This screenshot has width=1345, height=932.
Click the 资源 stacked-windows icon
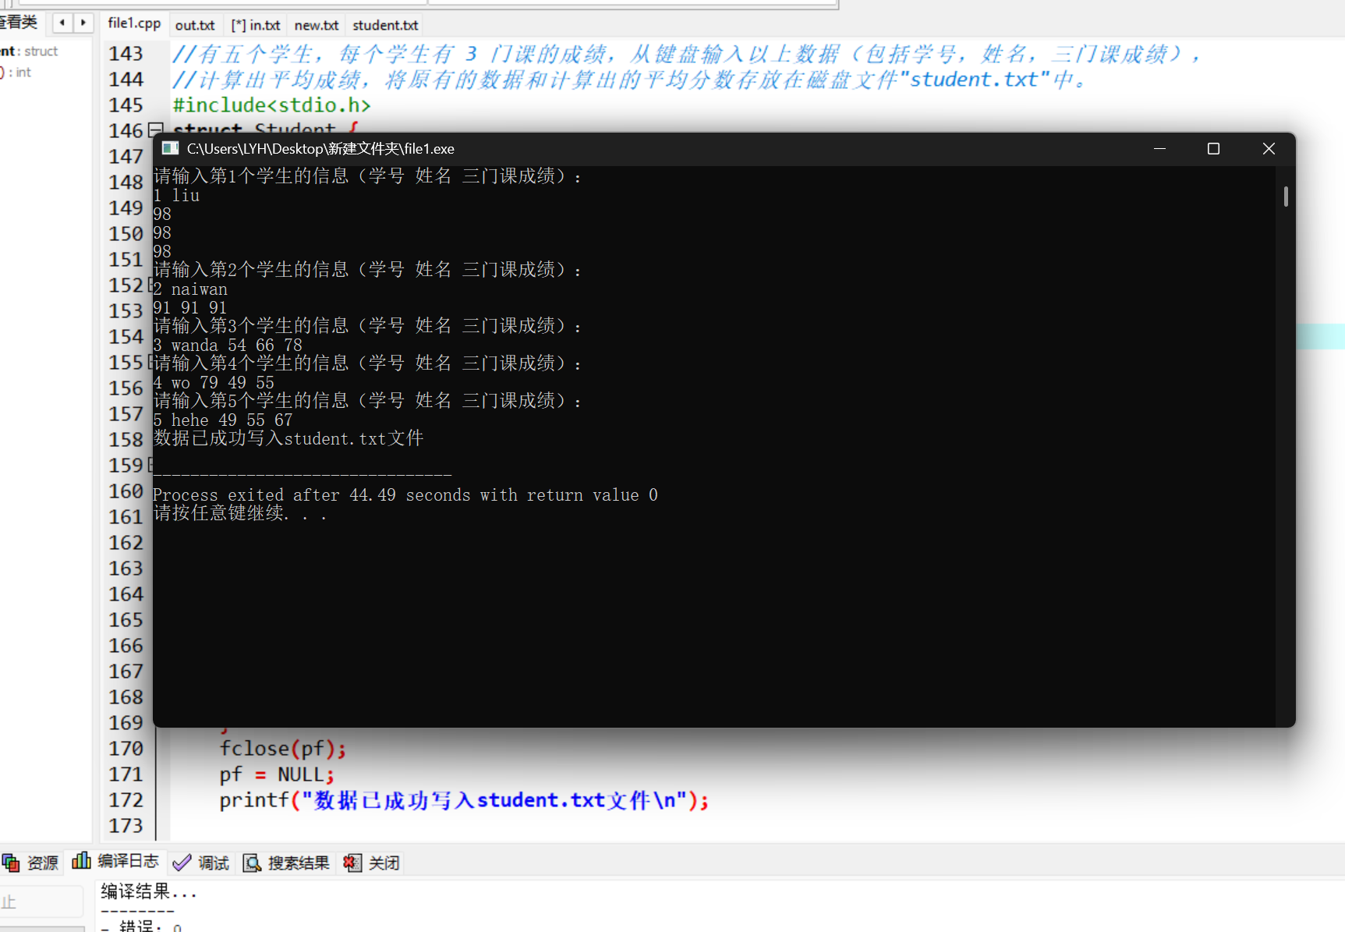[11, 863]
